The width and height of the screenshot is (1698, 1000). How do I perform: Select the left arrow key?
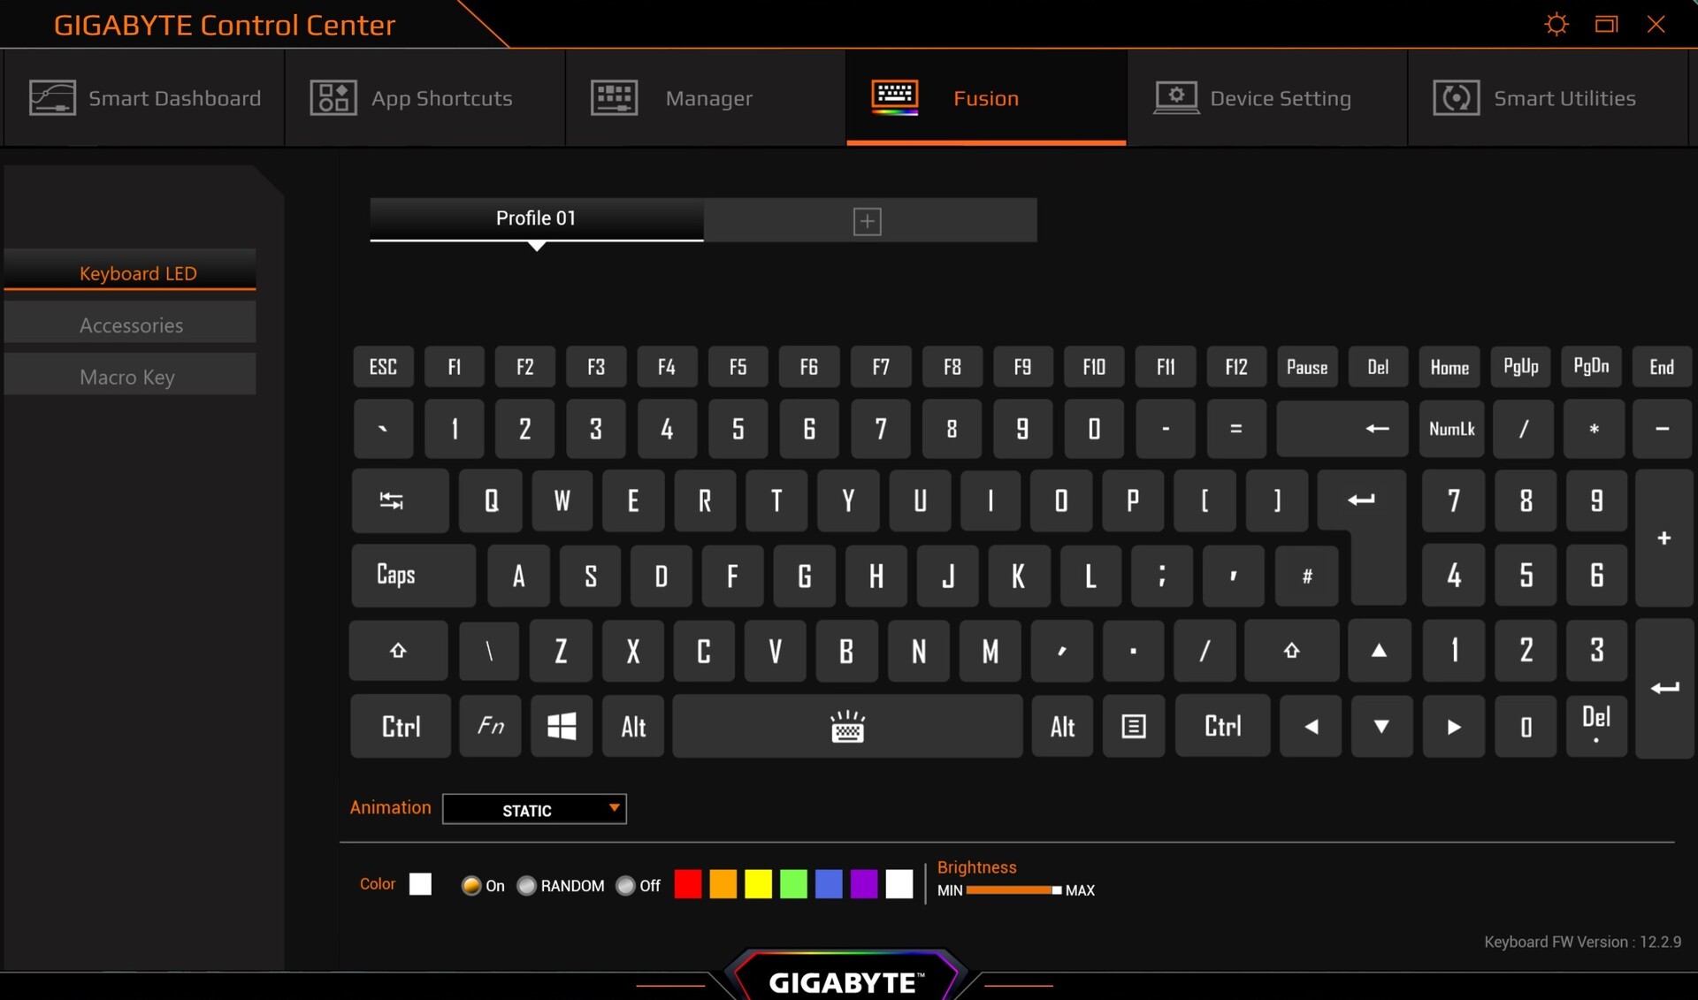(x=1311, y=727)
